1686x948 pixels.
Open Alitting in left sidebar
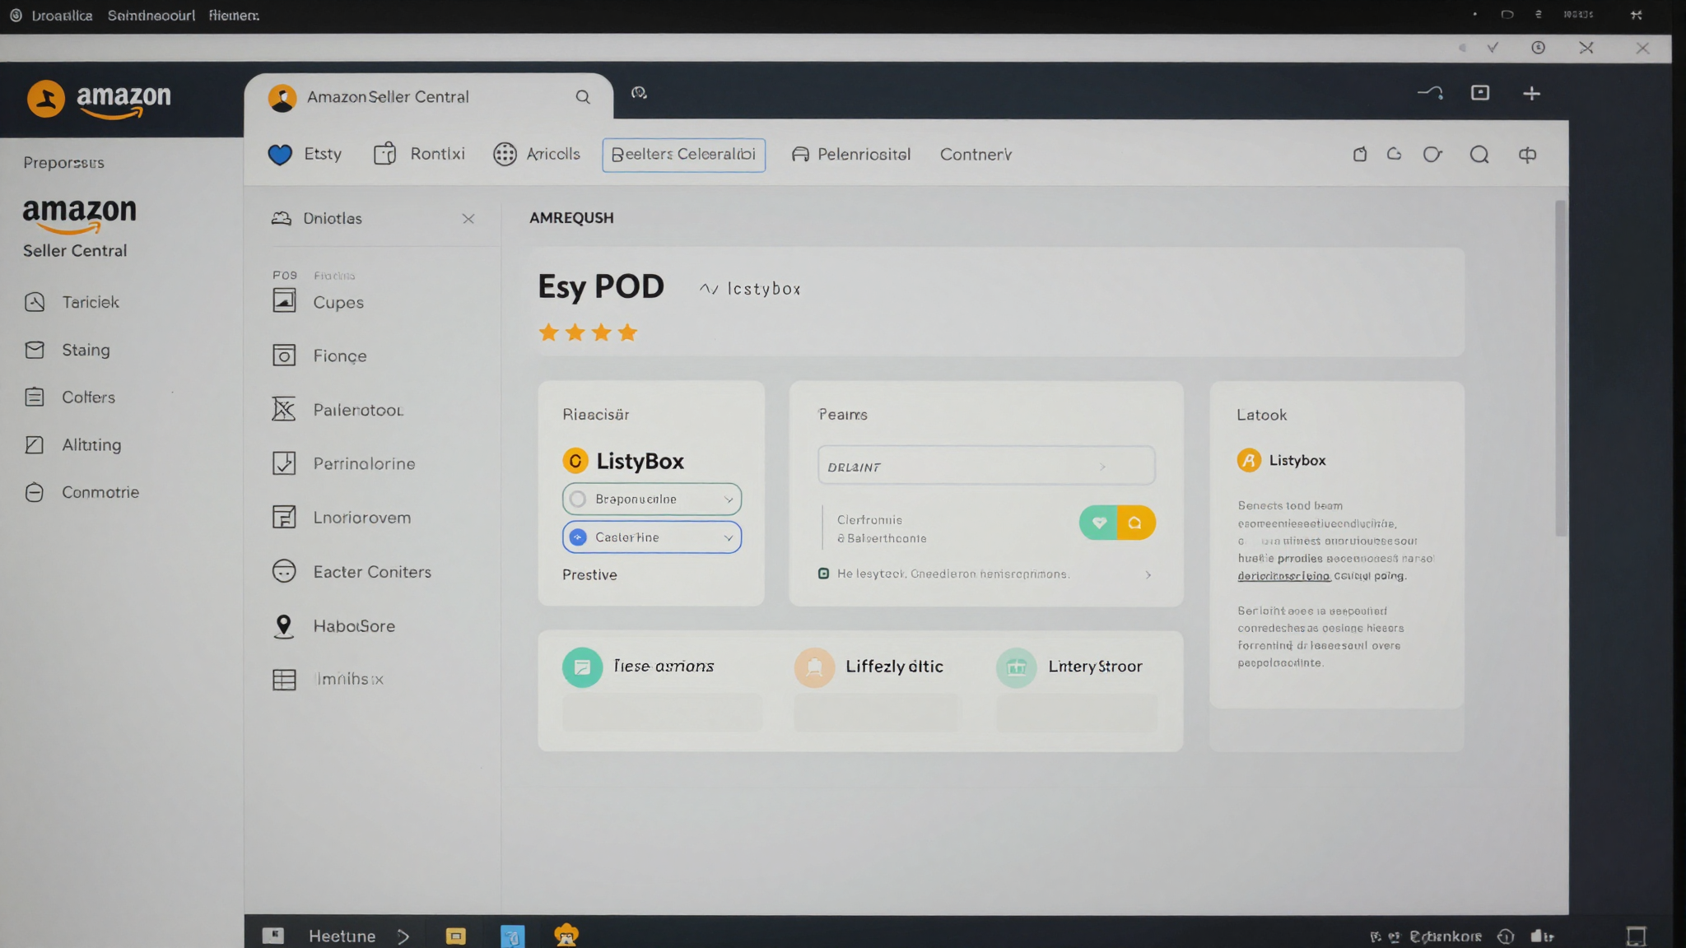[72, 445]
